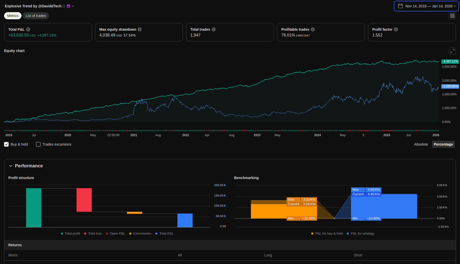
Task: Click the 2,580.80% buy & hold price label
Action: point(450,86)
